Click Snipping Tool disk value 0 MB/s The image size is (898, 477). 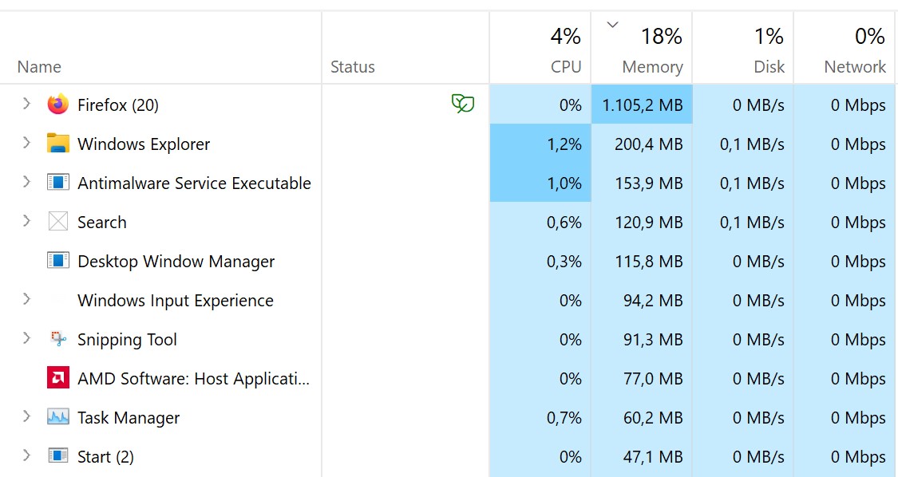point(758,340)
